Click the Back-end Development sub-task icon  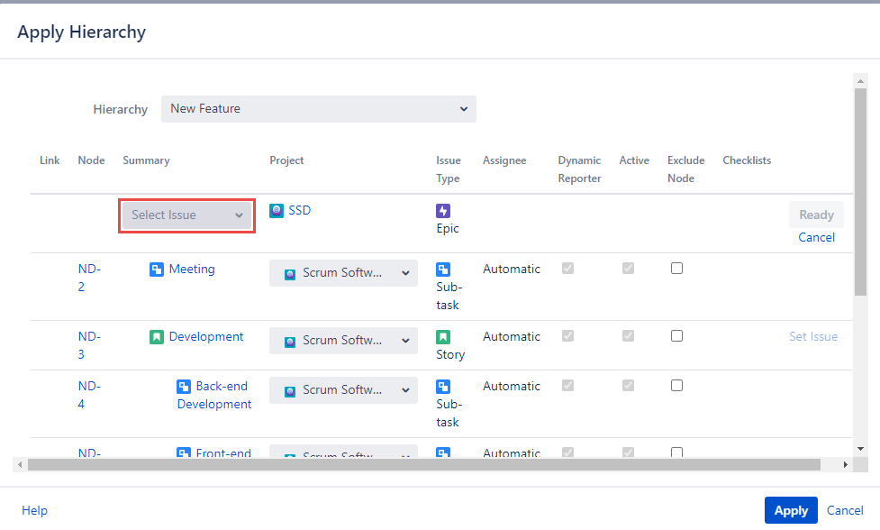(184, 387)
